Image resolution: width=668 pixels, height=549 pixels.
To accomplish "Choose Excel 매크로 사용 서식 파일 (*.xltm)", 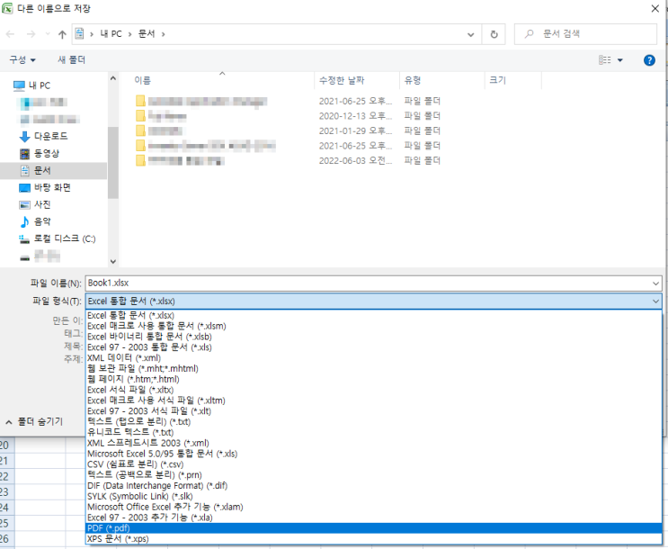I will [374, 400].
